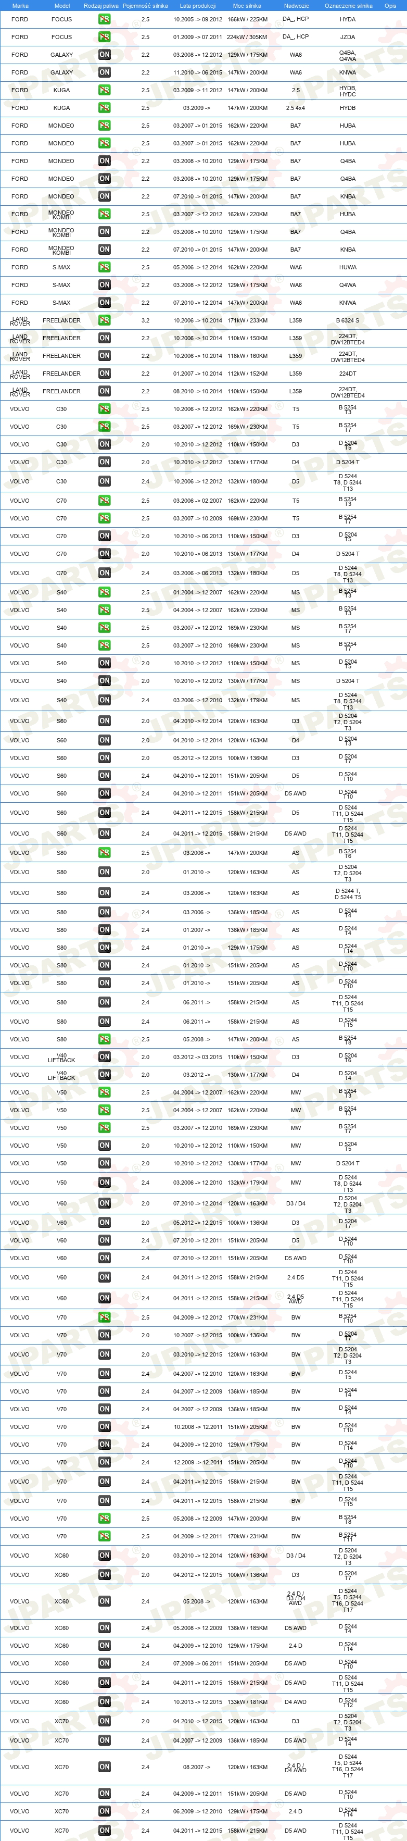The height and width of the screenshot is (1841, 407).
Task: Click the Model column header
Action: tap(62, 5)
